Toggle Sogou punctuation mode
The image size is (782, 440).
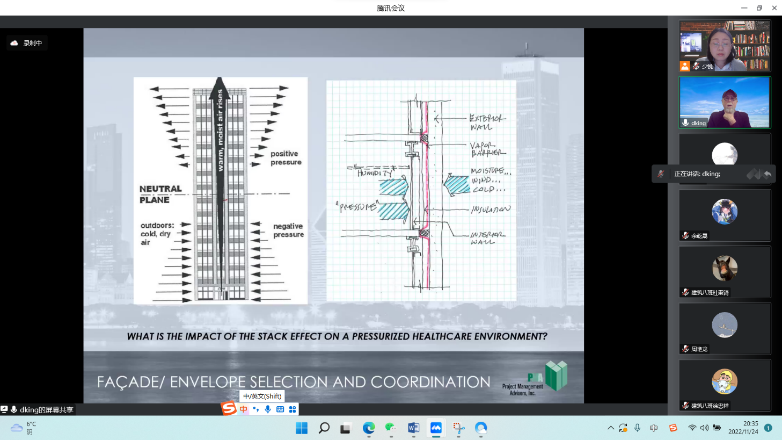click(255, 409)
